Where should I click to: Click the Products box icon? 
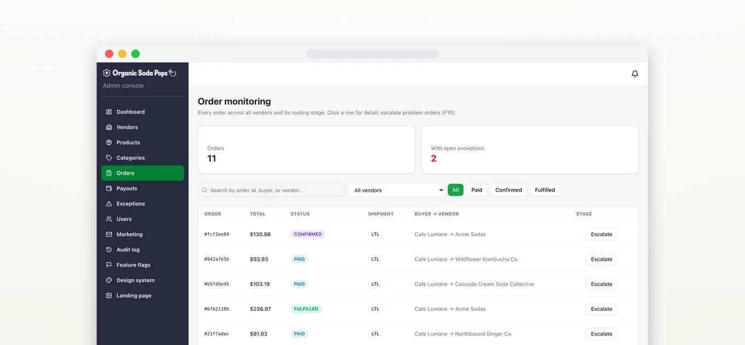(x=109, y=142)
